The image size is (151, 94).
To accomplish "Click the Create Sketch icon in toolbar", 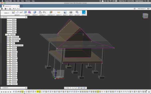I will (x=14, y=12).
